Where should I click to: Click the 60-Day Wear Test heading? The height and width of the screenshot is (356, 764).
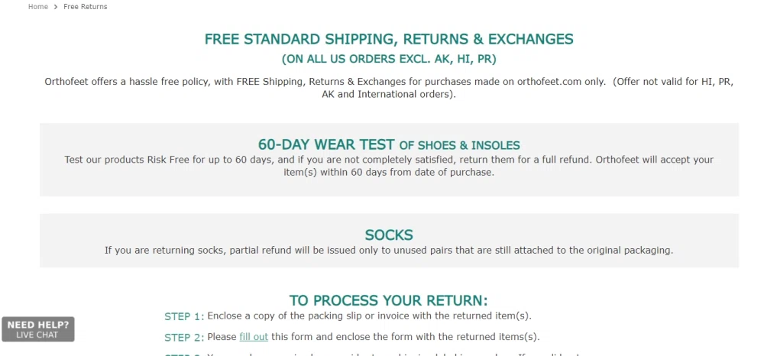(326, 144)
